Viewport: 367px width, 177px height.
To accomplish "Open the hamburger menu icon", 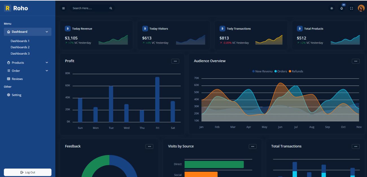I will [64, 8].
